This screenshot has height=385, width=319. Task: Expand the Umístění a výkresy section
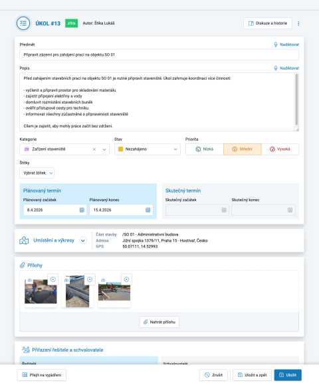pos(83,240)
